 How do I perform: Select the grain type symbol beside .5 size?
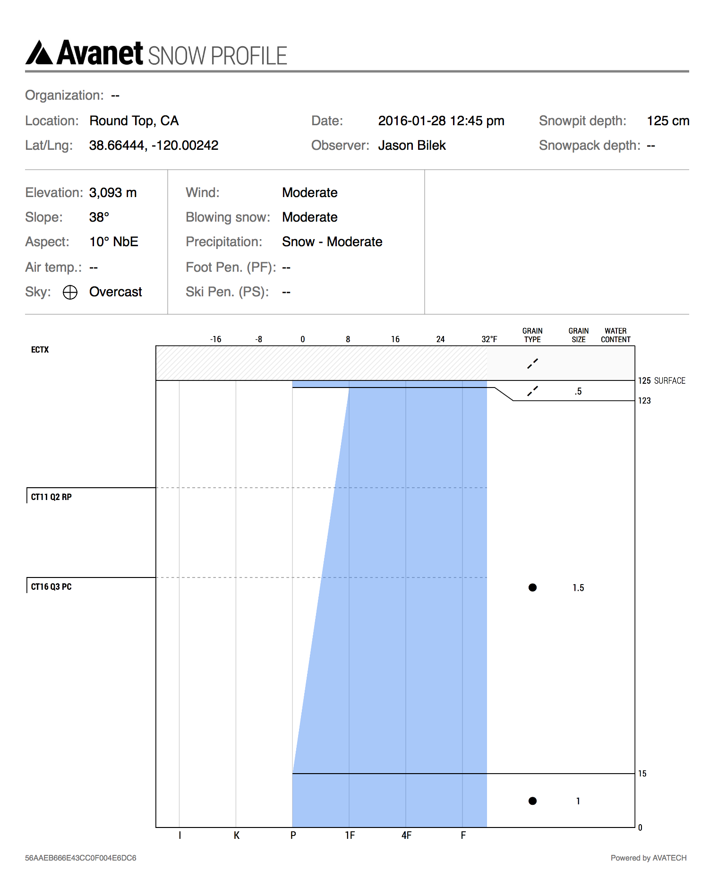click(532, 391)
